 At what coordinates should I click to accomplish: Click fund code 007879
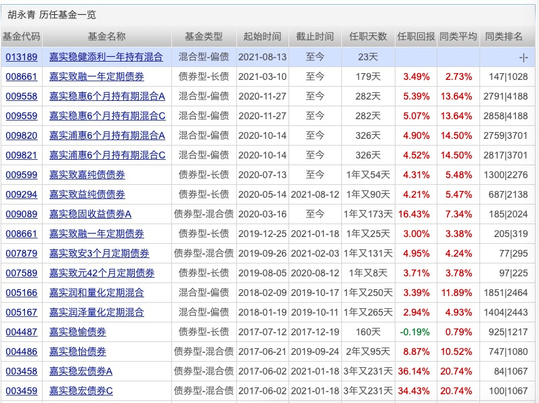point(22,253)
